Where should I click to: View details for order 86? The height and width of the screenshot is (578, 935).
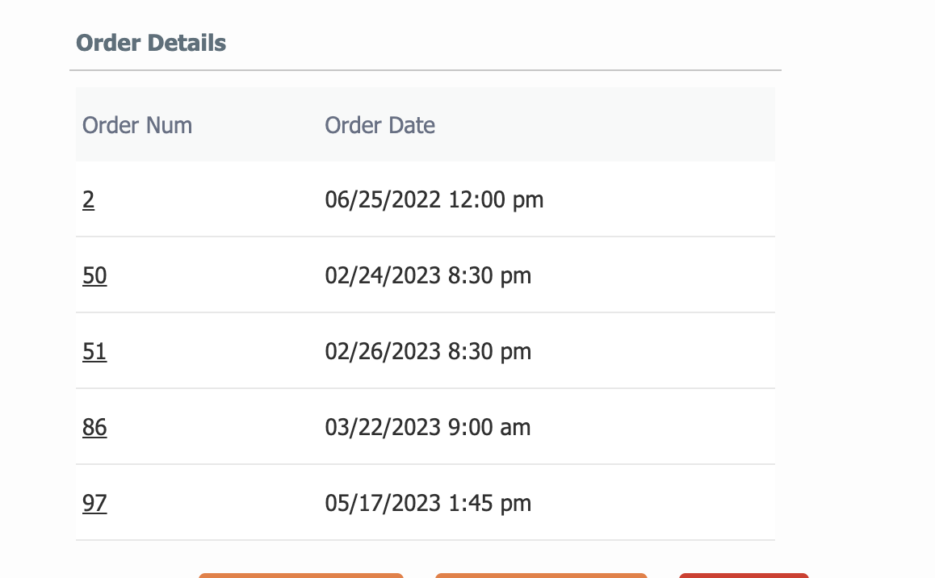94,427
